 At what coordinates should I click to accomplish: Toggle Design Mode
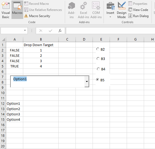click(122, 10)
